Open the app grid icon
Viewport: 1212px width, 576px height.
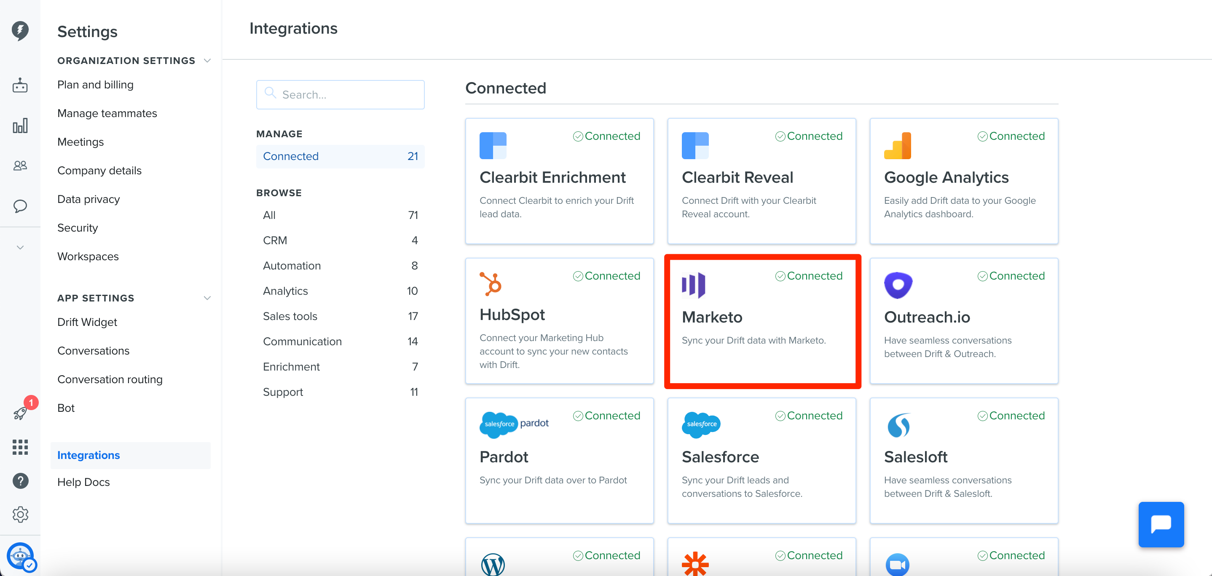pos(20,447)
